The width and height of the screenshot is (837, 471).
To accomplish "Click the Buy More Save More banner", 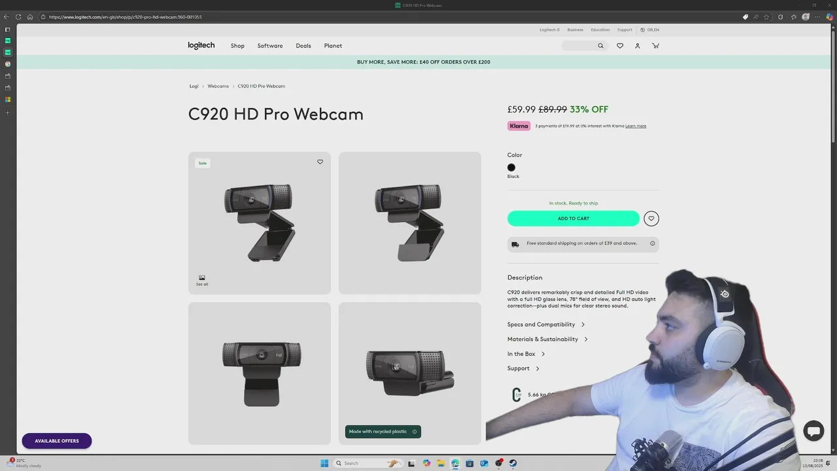I will pos(424,62).
